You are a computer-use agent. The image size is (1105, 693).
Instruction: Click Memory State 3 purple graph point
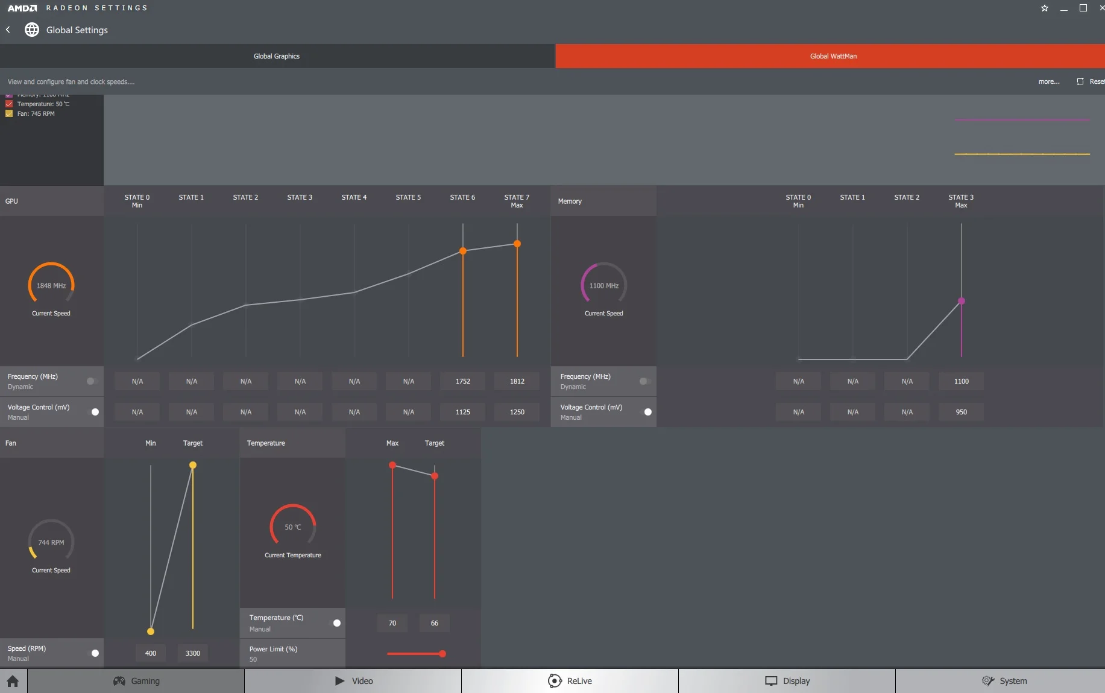(x=962, y=301)
